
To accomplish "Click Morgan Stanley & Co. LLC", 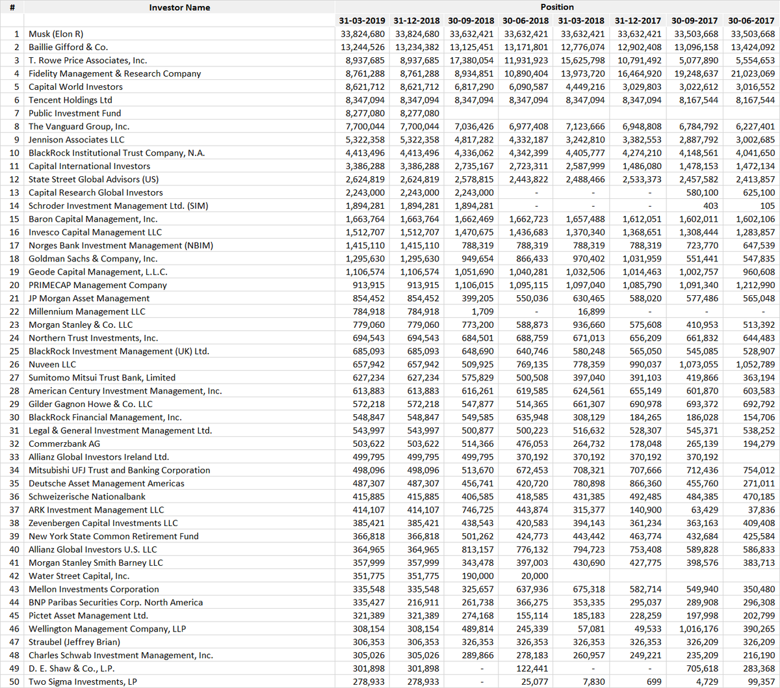I will [x=81, y=324].
